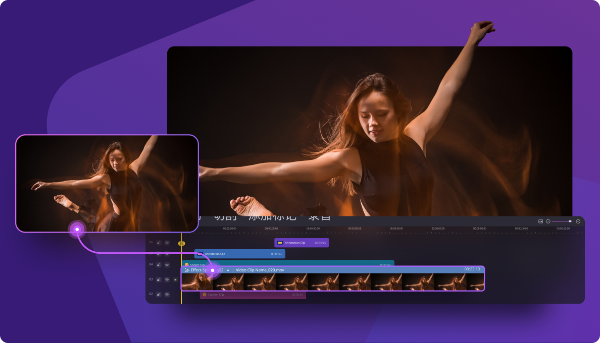This screenshot has width=600, height=343.
Task: Click the 00:23:13 clip duration
Action: 472,269
